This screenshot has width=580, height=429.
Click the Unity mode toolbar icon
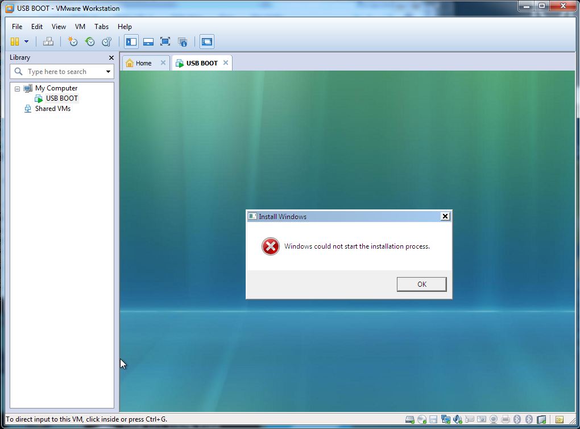coord(183,42)
